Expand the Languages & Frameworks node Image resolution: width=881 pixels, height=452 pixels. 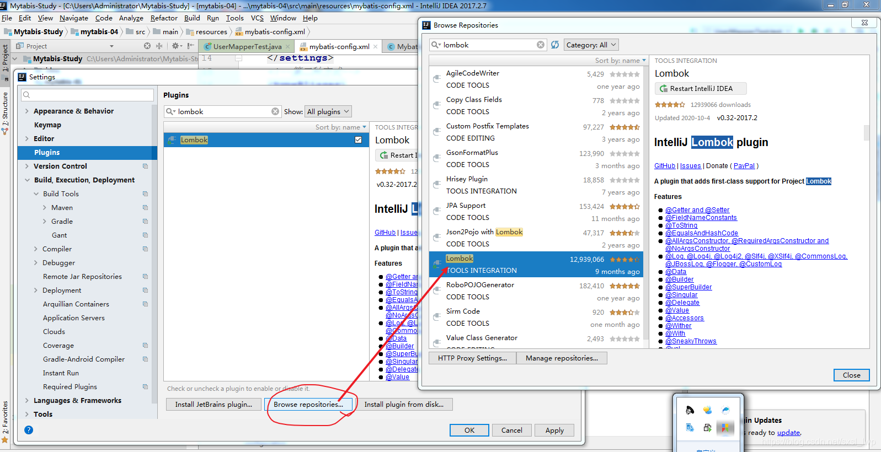pos(27,400)
